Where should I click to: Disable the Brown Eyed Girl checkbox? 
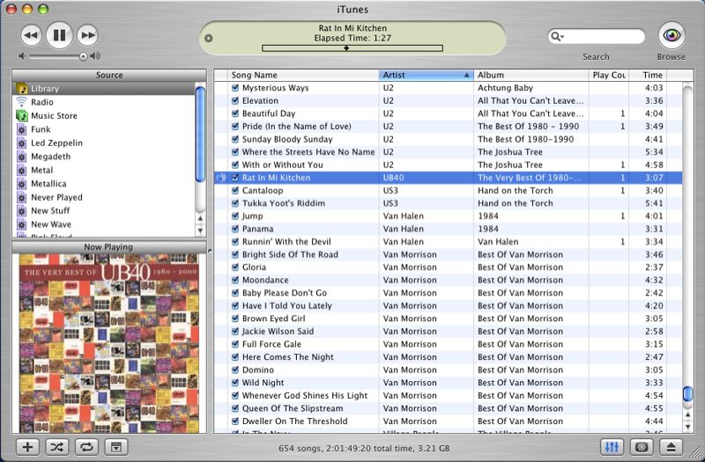point(235,319)
